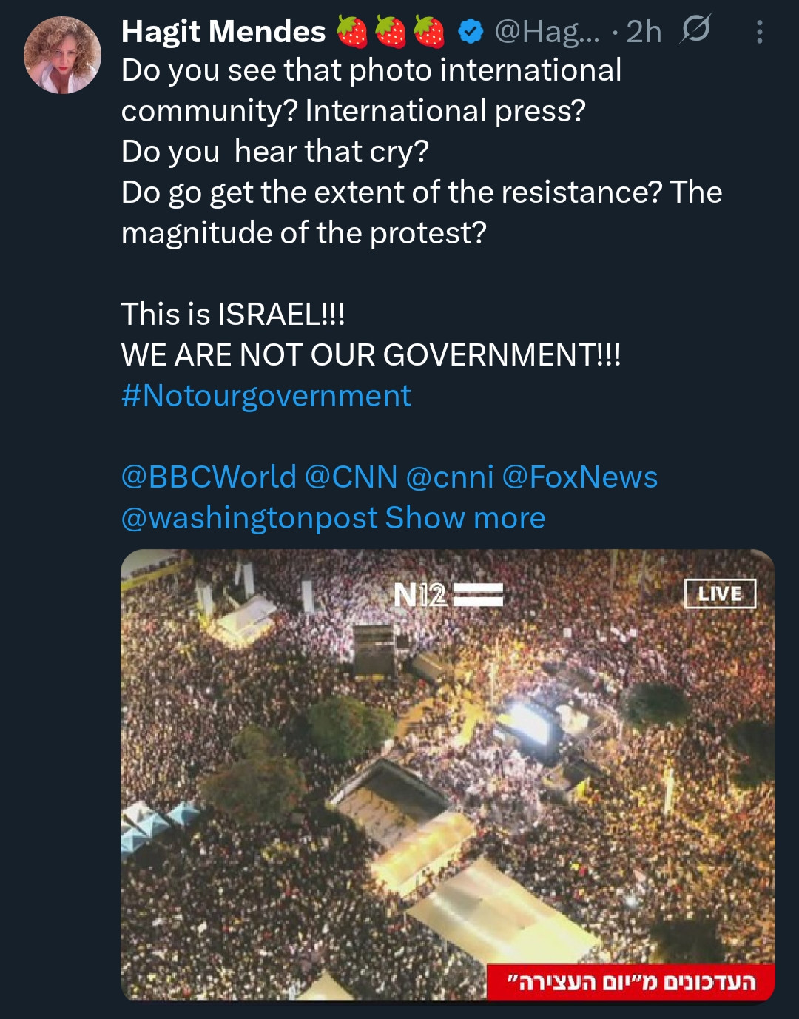
Task: Open the @washingtonpost mention
Action: [249, 518]
